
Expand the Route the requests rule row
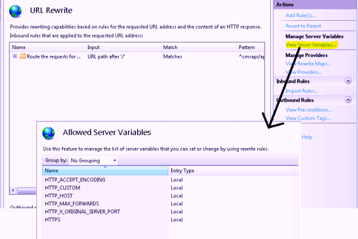(x=15, y=57)
